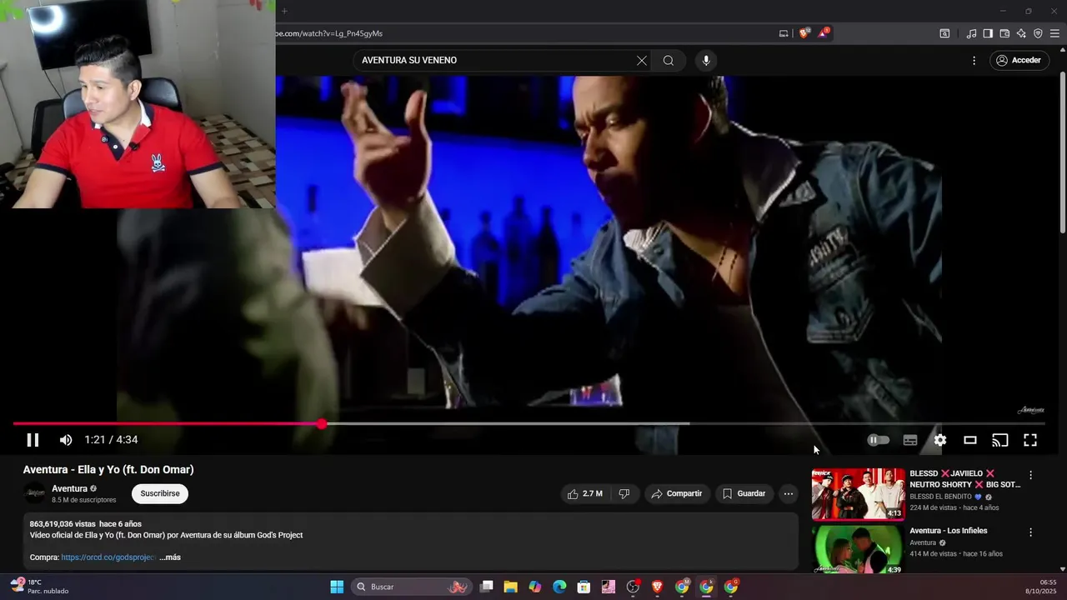Screen dimensions: 1067x600
Task: Click the video title Aventura - Ella y Yo
Action: [108, 469]
